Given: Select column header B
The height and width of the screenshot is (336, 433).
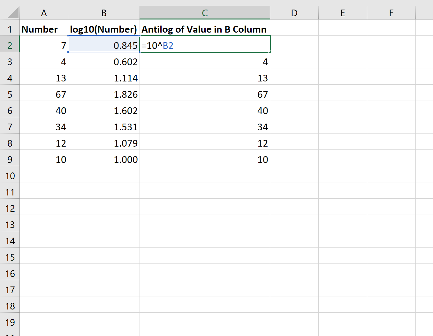Looking at the screenshot, I should (104, 13).
